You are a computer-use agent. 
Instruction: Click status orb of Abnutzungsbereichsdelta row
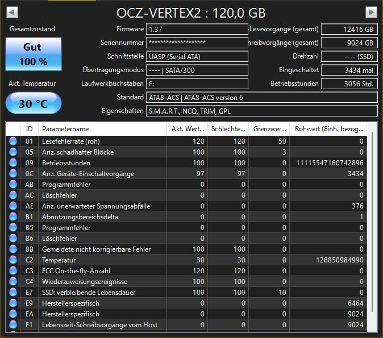coord(13,216)
